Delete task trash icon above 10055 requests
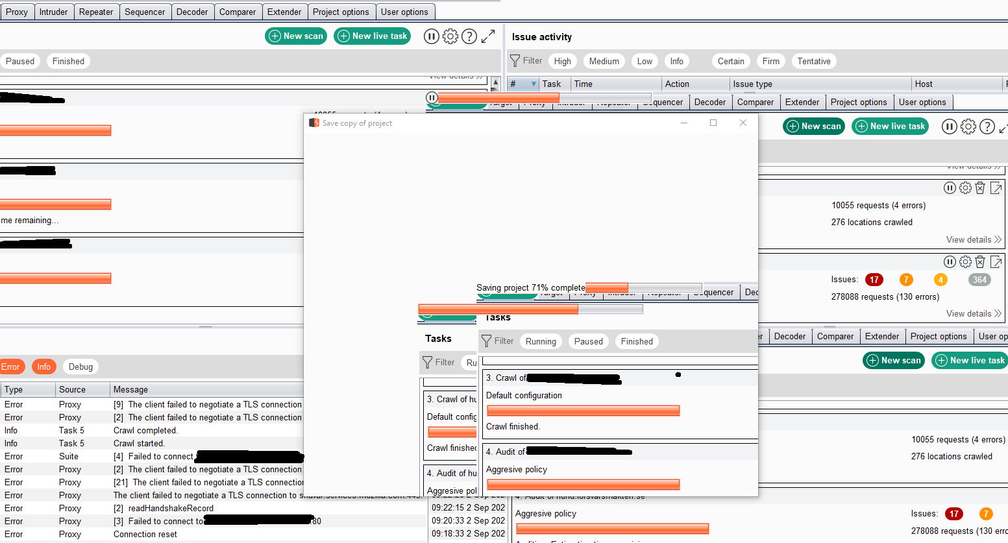This screenshot has height=543, width=1008. click(x=981, y=188)
